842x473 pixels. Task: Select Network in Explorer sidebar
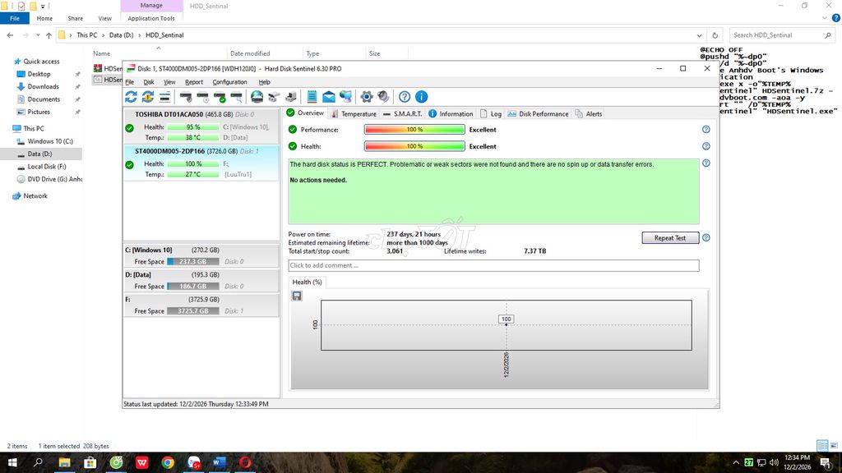pyautogui.click(x=35, y=196)
